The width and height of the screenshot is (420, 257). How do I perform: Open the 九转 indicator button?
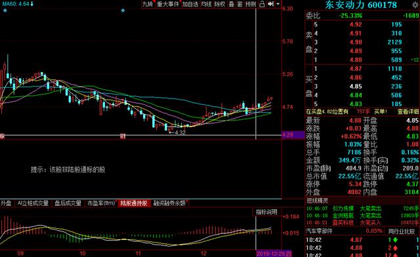[x=148, y=4]
